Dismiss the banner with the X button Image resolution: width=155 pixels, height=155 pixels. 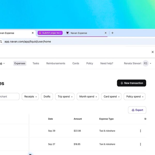point(152,52)
